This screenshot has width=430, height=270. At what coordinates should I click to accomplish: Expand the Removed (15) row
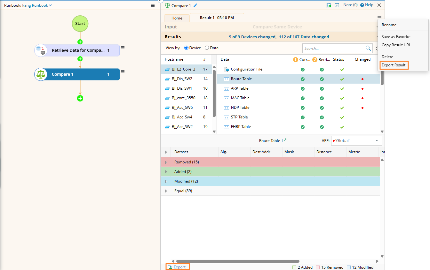pyautogui.click(x=166, y=162)
